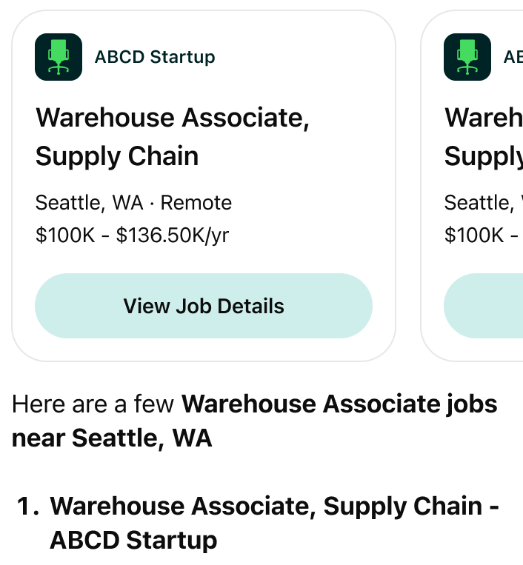
Task: Open list item "Warehouse Associate, Supply Chain -"
Action: click(x=274, y=507)
